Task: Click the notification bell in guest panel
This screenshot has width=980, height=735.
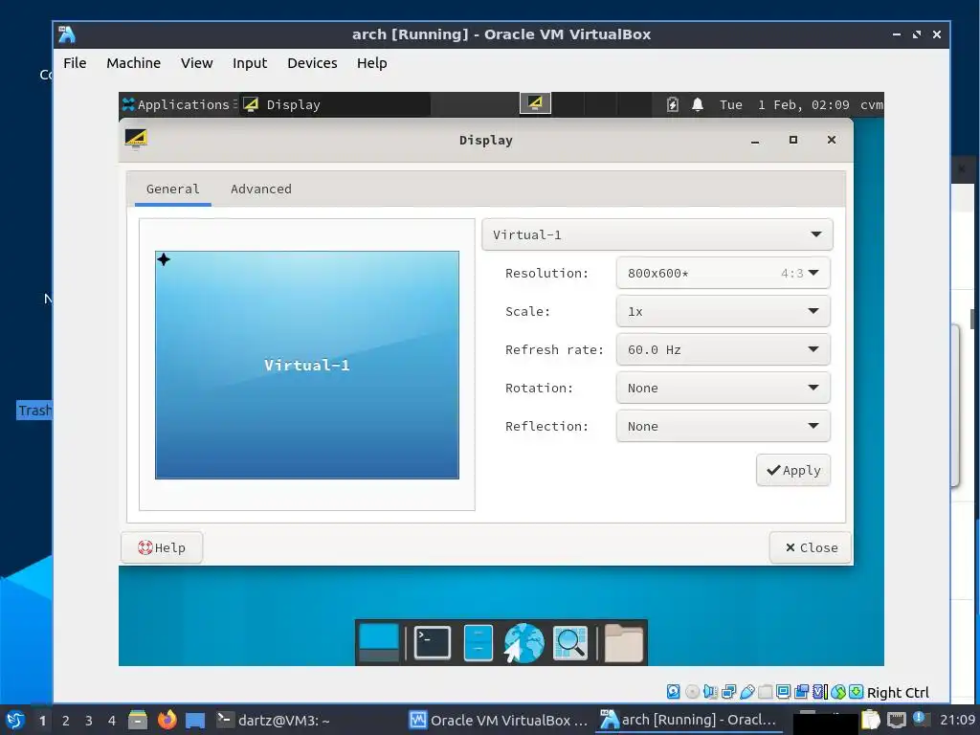Action: (x=698, y=104)
